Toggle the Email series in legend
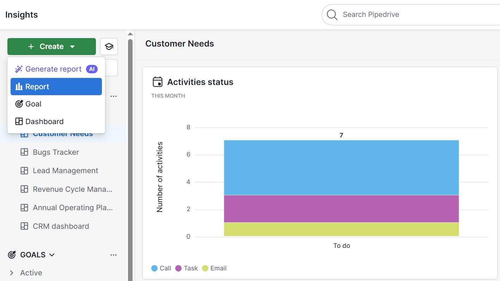The width and height of the screenshot is (500, 281). [214, 268]
